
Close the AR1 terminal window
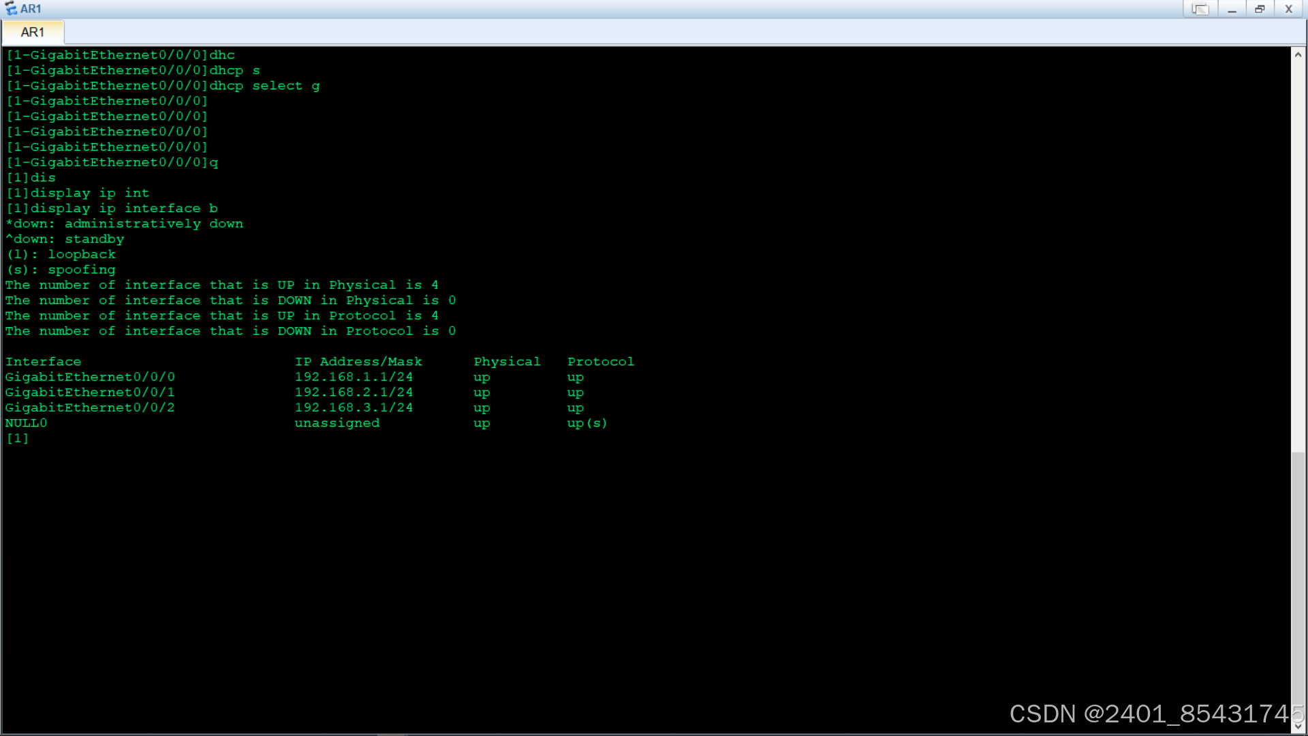(x=1288, y=9)
